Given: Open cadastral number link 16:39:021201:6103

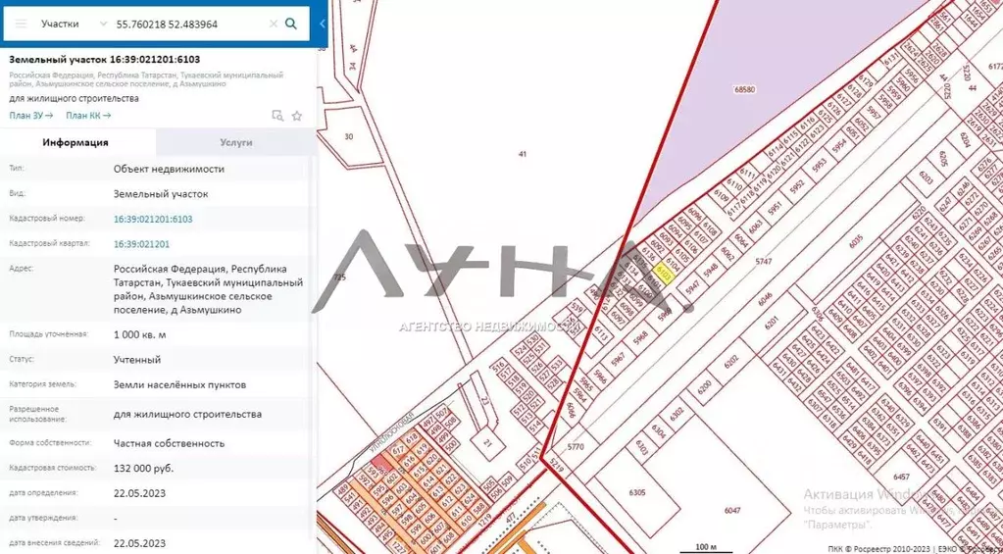Looking at the screenshot, I should (153, 219).
